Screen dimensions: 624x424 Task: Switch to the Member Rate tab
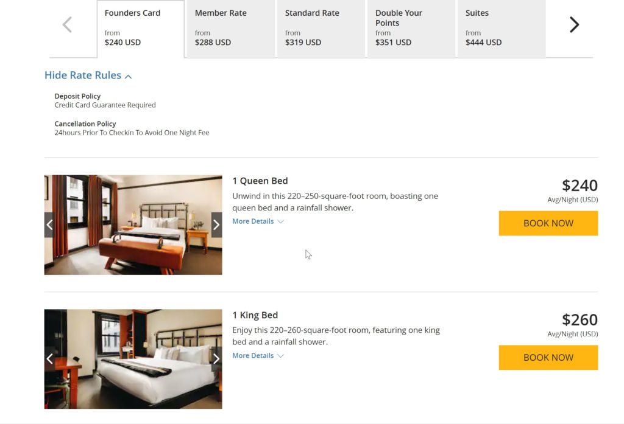[230, 28]
